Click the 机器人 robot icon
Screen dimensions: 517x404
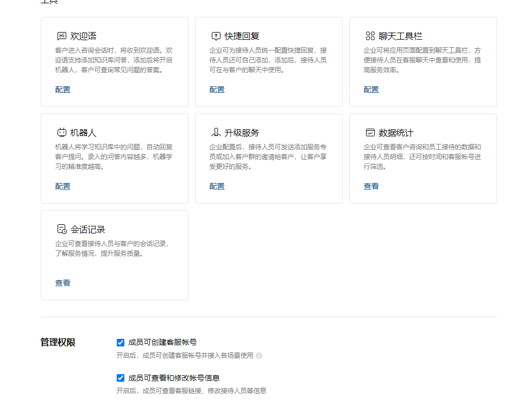point(62,132)
